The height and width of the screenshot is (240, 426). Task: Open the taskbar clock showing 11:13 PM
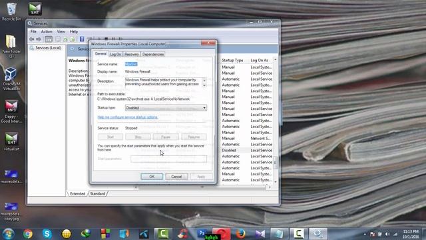411,234
